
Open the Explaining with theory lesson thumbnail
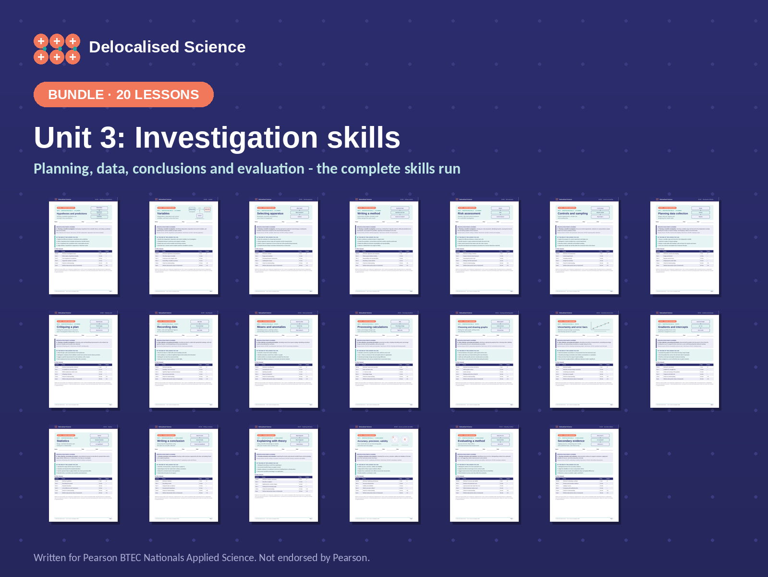(284, 473)
